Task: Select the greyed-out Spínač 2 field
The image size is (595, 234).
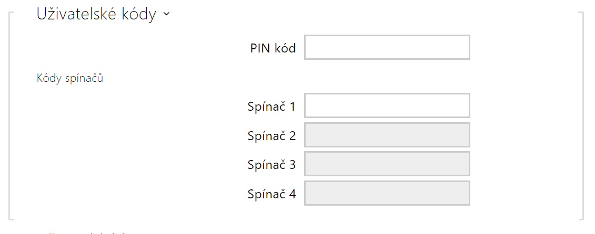Action: point(387,135)
